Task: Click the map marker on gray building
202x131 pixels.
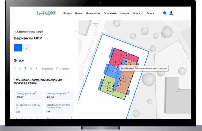Action: (x=178, y=89)
